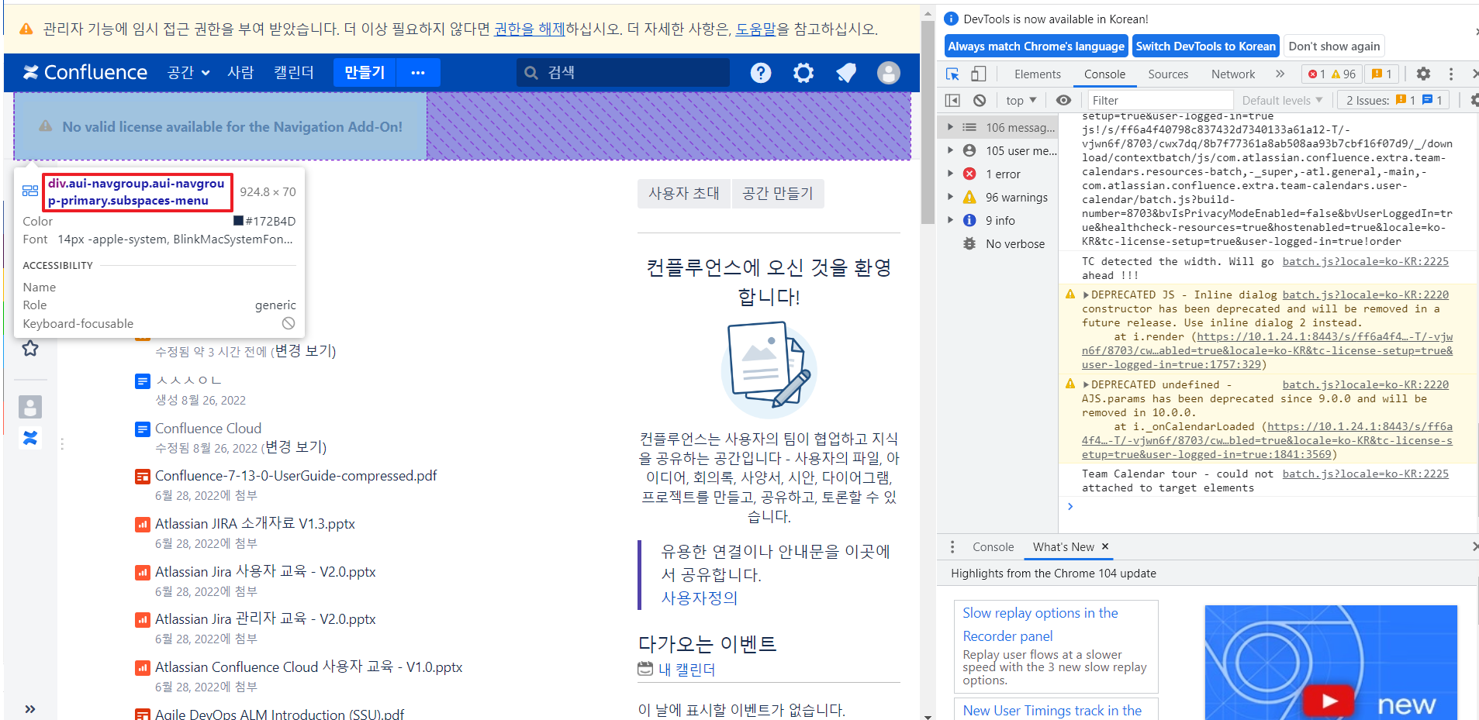The height and width of the screenshot is (720, 1479).
Task: Open the DevTools three-dot customize menu
Action: pyautogui.click(x=1451, y=74)
